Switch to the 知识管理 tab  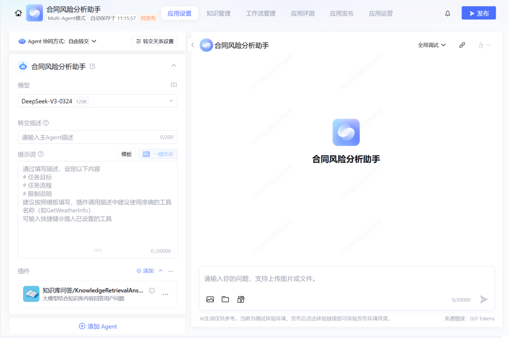[219, 13]
